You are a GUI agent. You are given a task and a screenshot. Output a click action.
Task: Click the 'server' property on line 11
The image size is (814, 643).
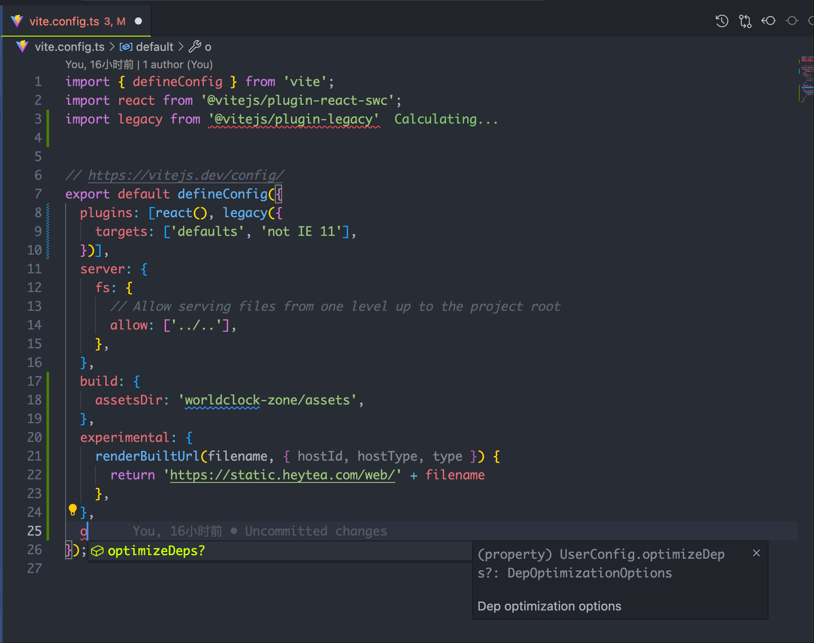[x=103, y=269]
